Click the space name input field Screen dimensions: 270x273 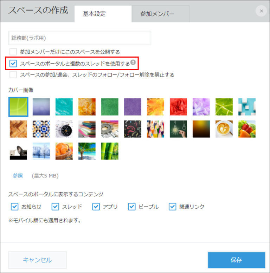click(80, 38)
